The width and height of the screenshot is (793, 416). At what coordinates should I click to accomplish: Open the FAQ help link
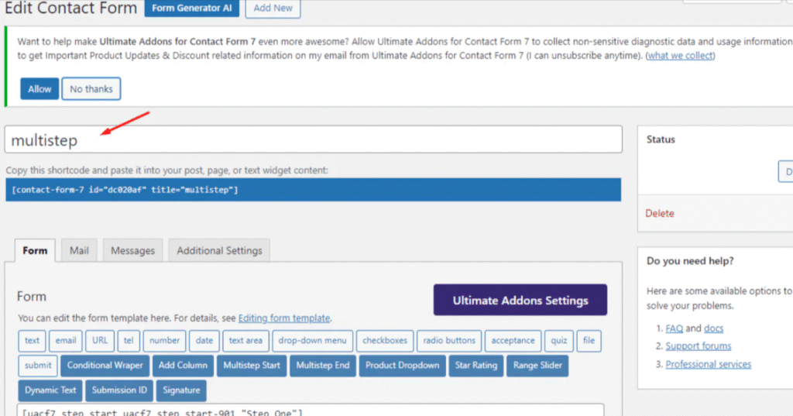[x=675, y=328]
